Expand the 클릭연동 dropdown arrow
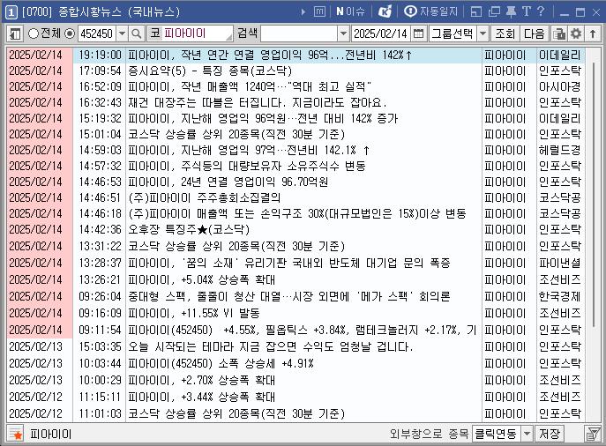Viewport: 606px width, 446px height. click(527, 434)
